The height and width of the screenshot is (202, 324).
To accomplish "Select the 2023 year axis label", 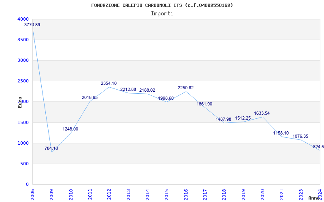I will click(301, 195).
